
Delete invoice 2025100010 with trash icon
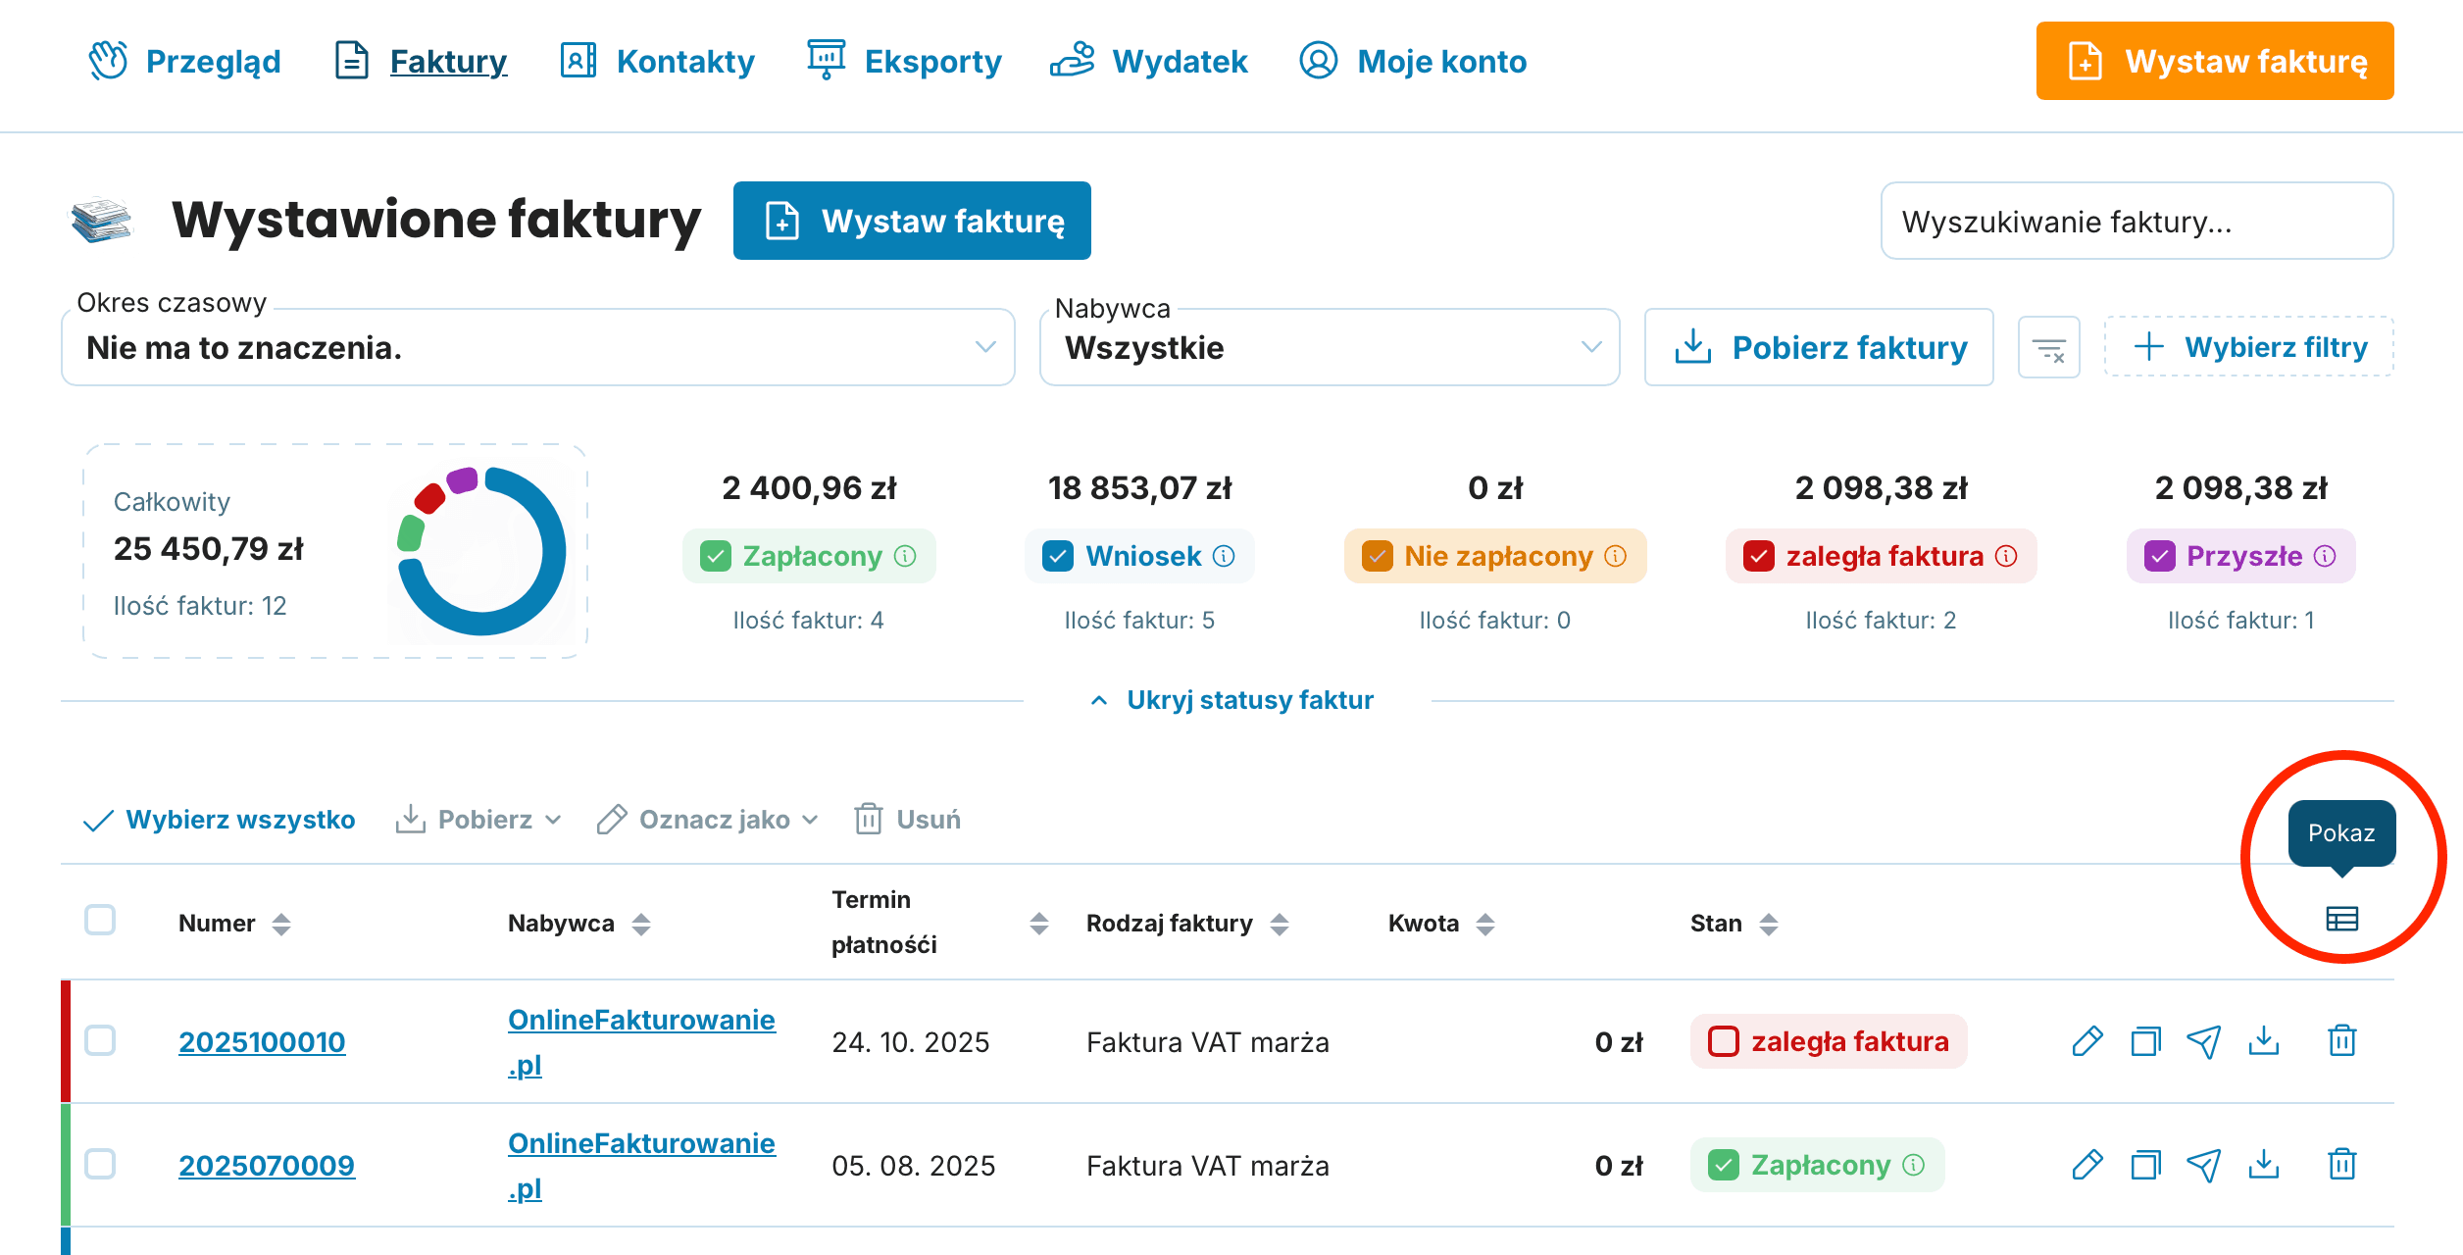pos(2341,1041)
